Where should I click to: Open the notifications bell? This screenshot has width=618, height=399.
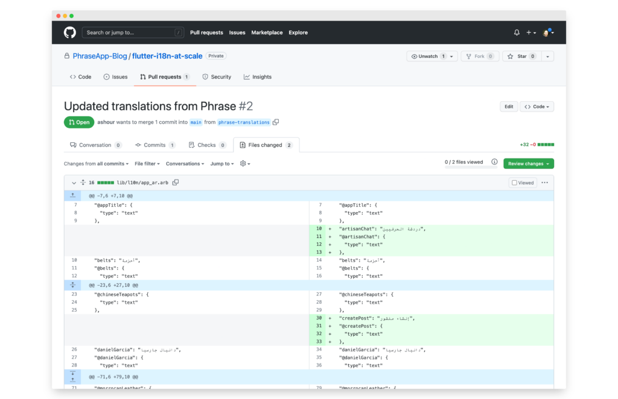point(517,33)
